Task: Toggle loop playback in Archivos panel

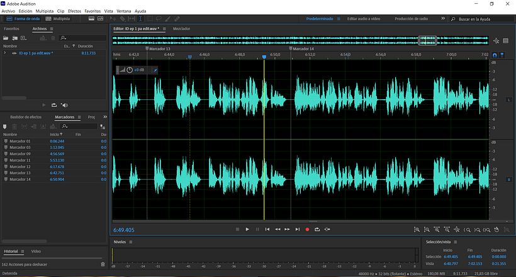Action: 54,105
